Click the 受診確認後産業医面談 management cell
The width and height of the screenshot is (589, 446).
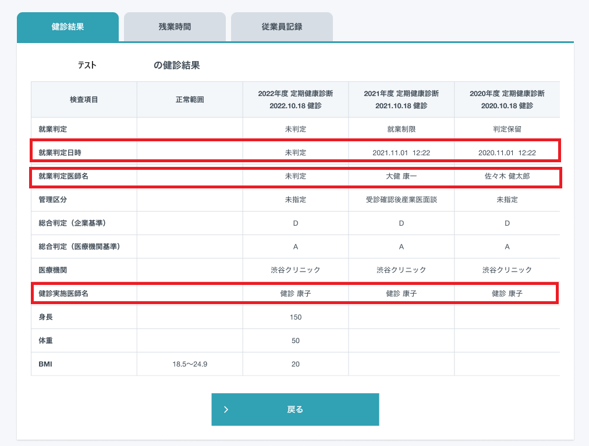pyautogui.click(x=400, y=199)
